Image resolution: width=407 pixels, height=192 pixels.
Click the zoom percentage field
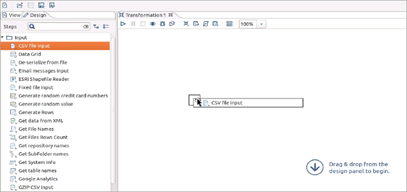pyautogui.click(x=248, y=24)
